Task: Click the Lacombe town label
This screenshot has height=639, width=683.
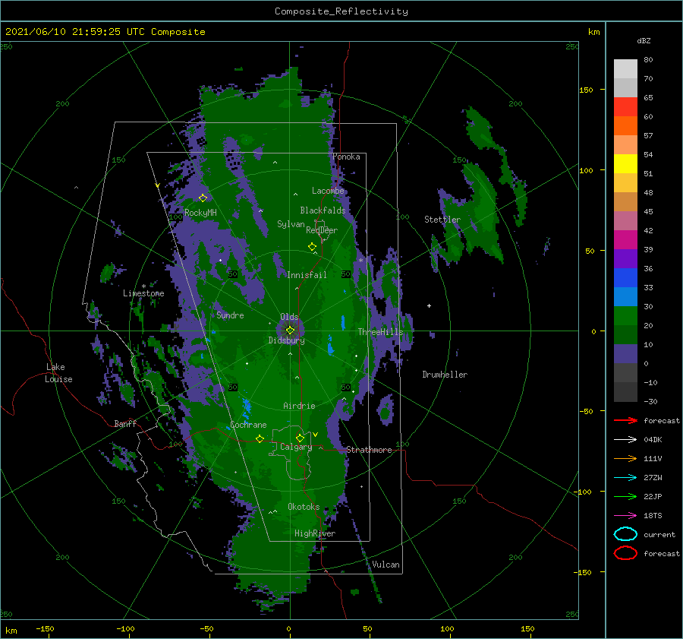Action: coord(328,191)
